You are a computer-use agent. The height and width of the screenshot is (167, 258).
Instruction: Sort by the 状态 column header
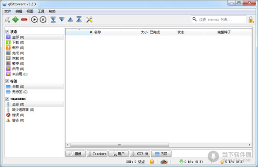(190, 32)
